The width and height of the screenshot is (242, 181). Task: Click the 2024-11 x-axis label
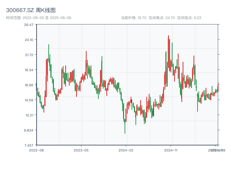171,150
